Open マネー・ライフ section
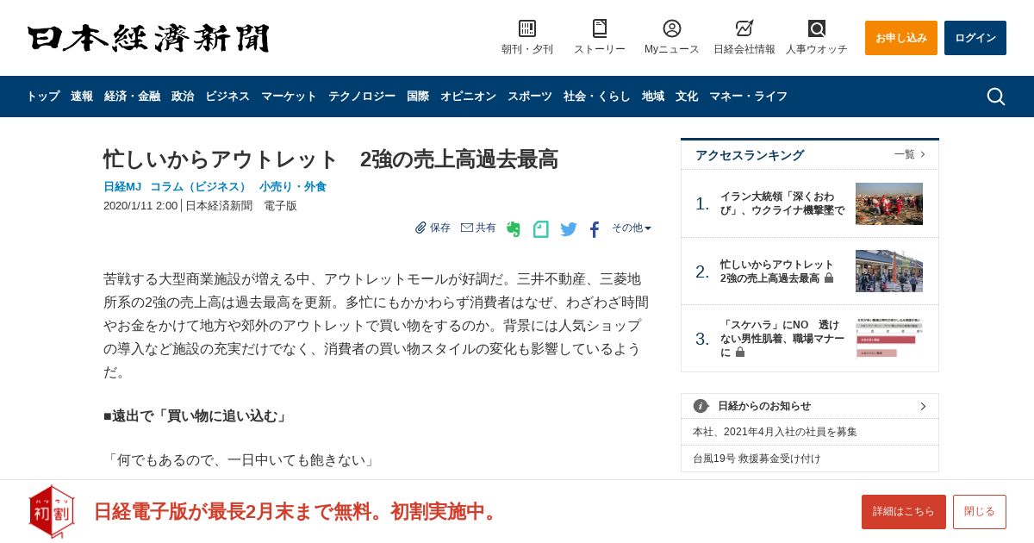This screenshot has height=543, width=1034. [x=748, y=97]
